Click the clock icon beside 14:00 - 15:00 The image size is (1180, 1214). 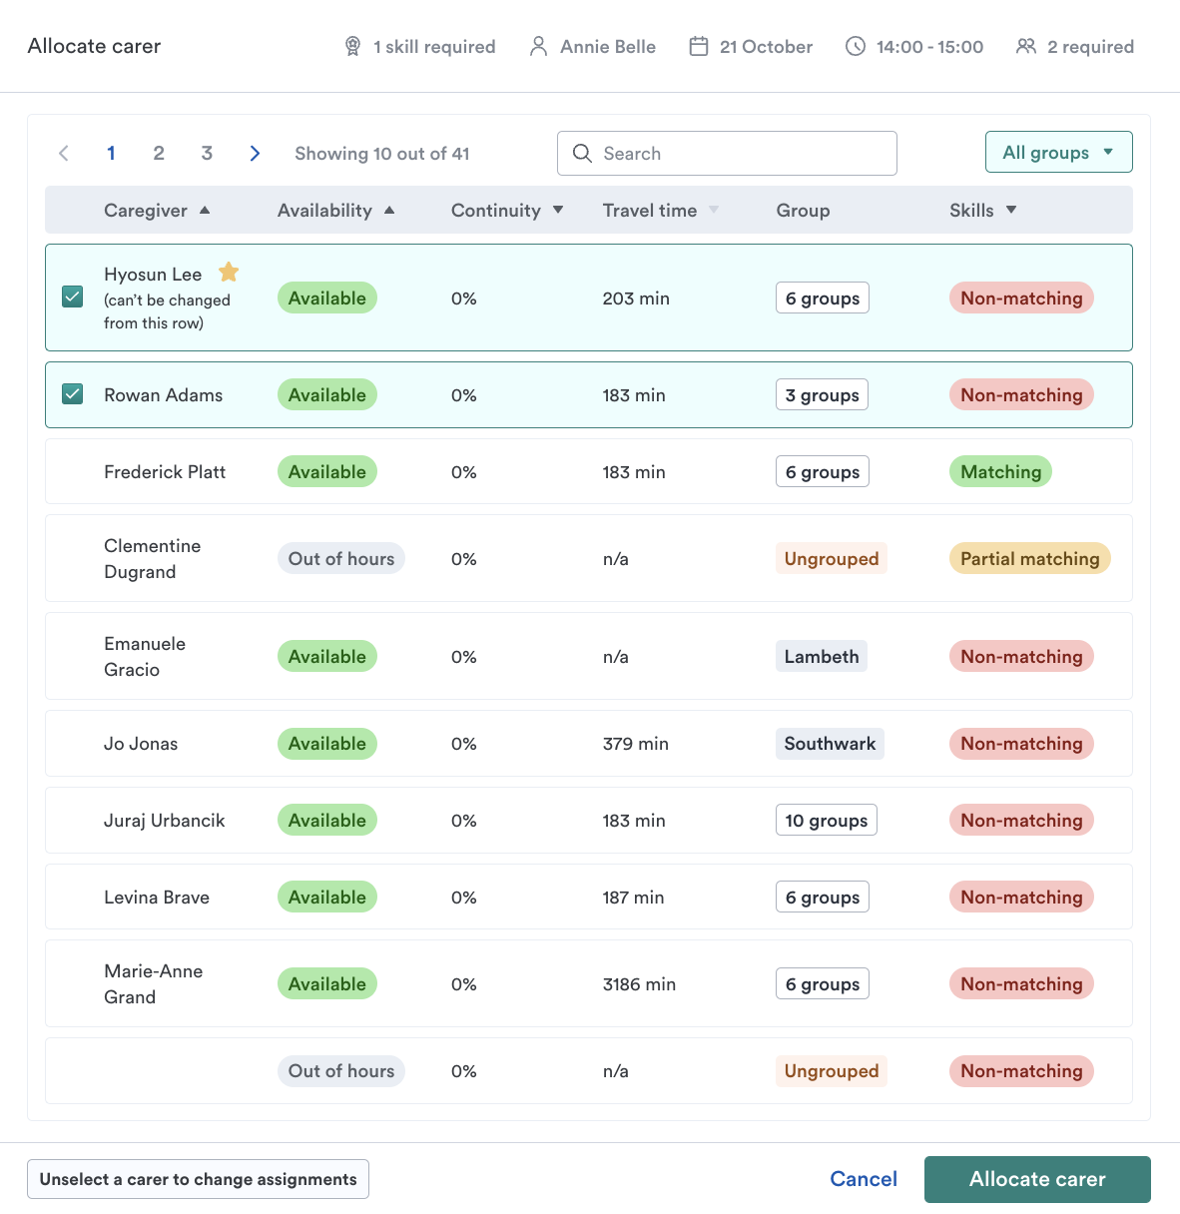point(856,47)
